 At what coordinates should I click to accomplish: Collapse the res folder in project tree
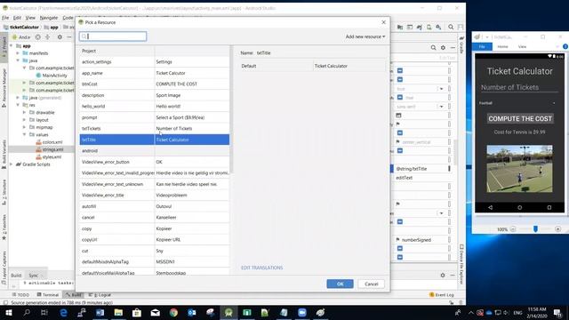18,105
